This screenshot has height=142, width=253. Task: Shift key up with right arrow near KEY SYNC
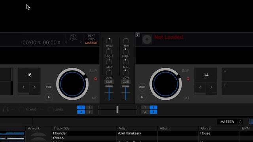(81, 42)
